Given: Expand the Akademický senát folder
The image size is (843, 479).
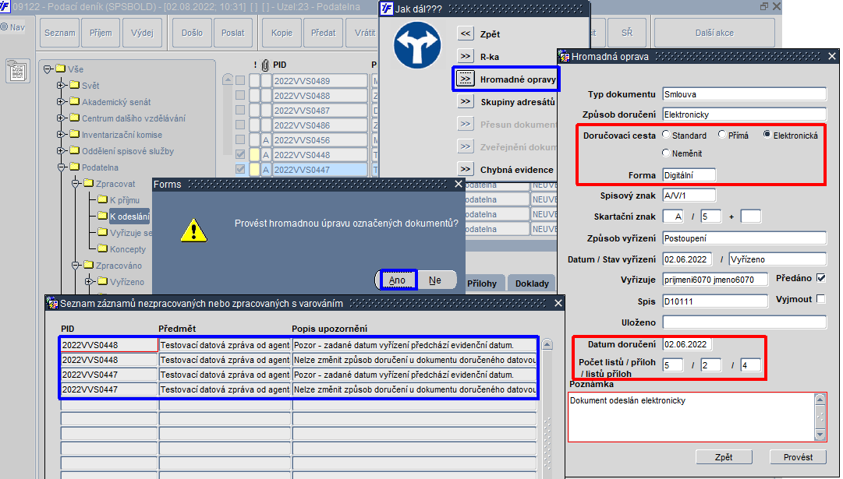Looking at the screenshot, I should tap(61, 101).
